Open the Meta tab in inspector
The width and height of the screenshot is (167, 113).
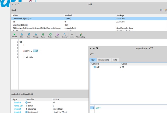(x=115, y=60)
